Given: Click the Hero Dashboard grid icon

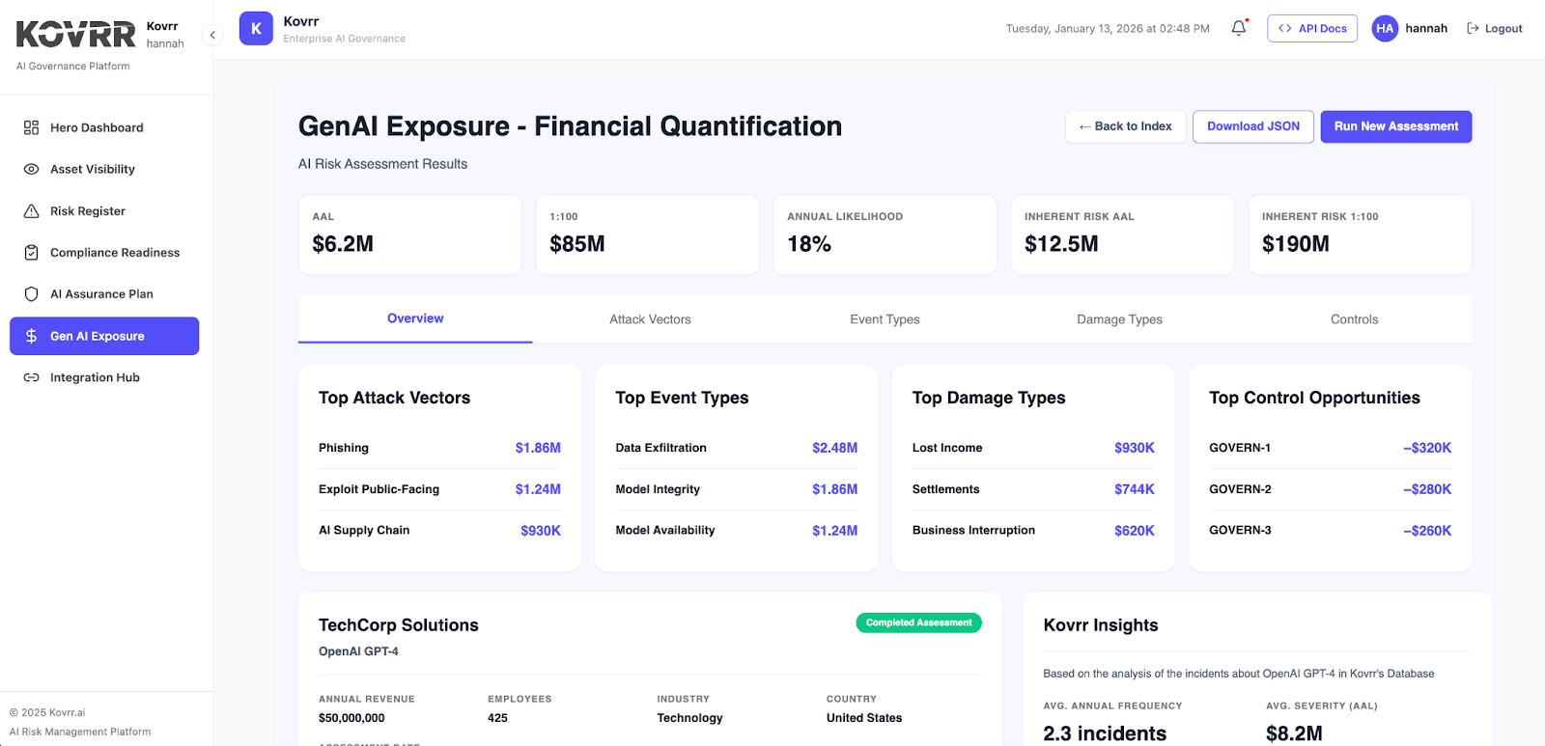Looking at the screenshot, I should pyautogui.click(x=31, y=127).
